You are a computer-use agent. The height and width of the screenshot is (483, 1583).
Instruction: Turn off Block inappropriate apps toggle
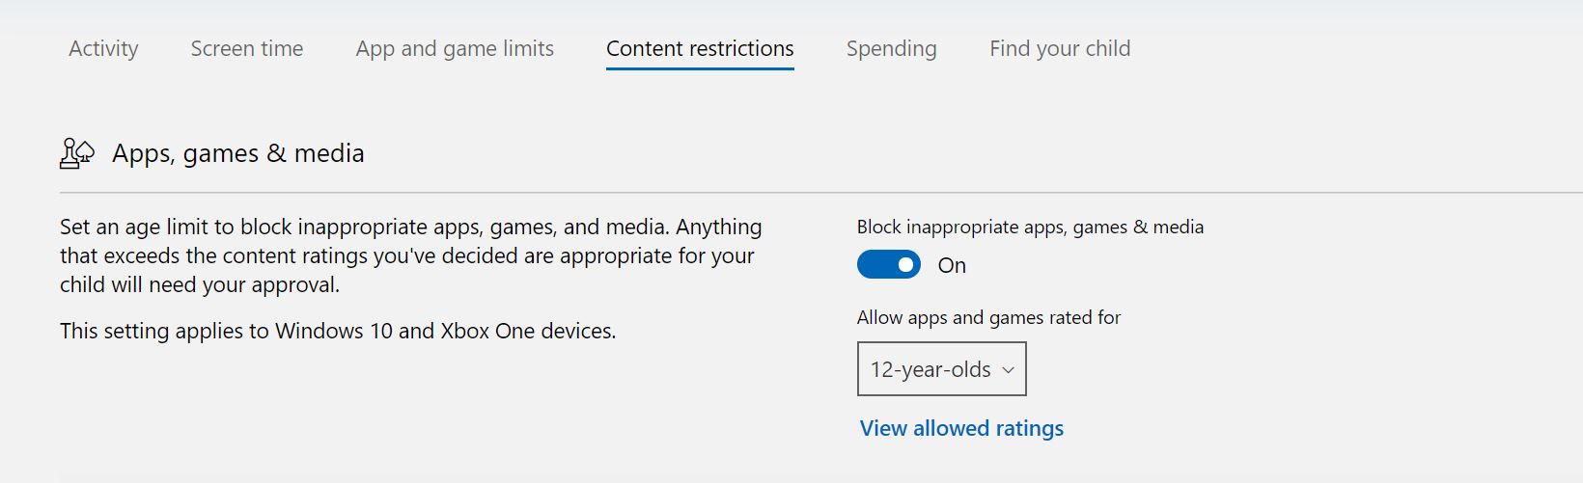[888, 264]
